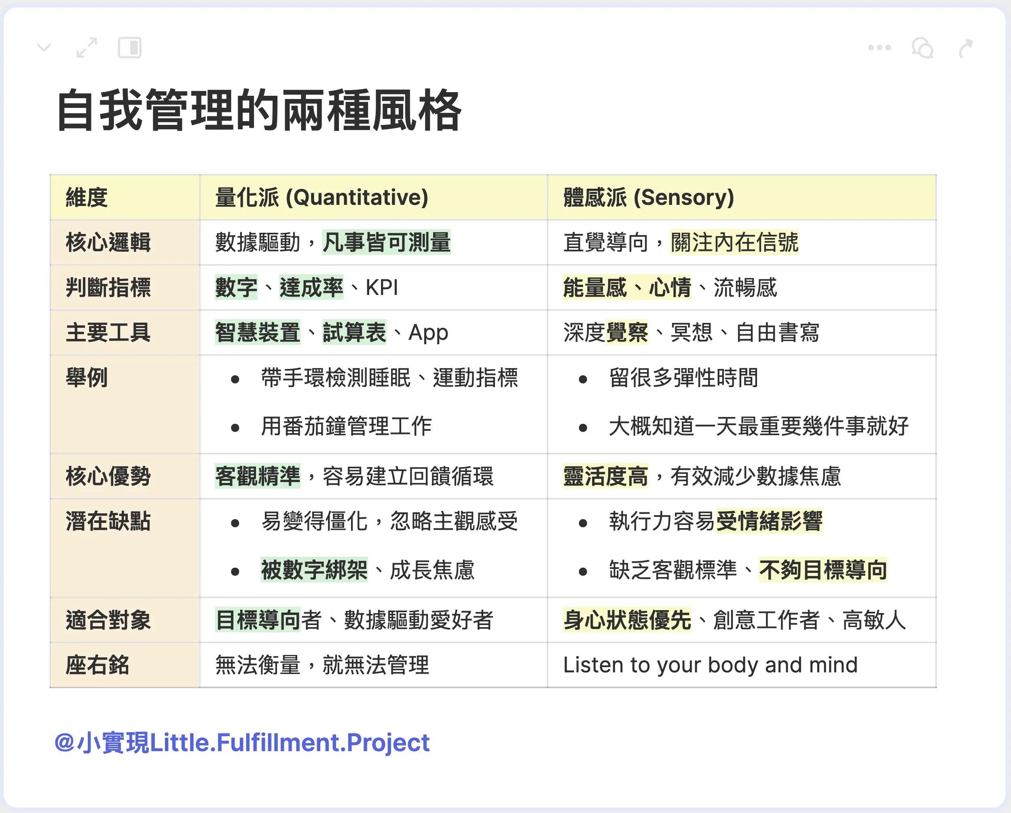Click the 維度 header cell

[87, 197]
